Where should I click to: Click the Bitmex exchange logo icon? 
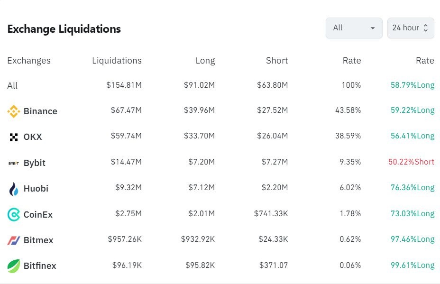click(14, 240)
